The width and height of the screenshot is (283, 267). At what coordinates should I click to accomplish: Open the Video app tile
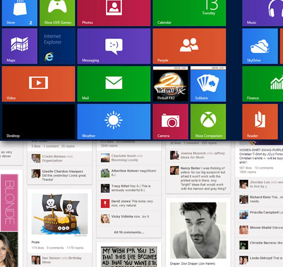38,84
